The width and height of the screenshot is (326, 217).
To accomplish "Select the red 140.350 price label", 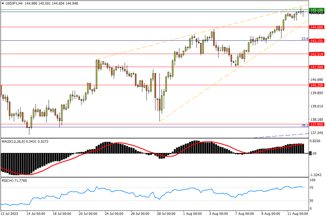I will [316, 85].
